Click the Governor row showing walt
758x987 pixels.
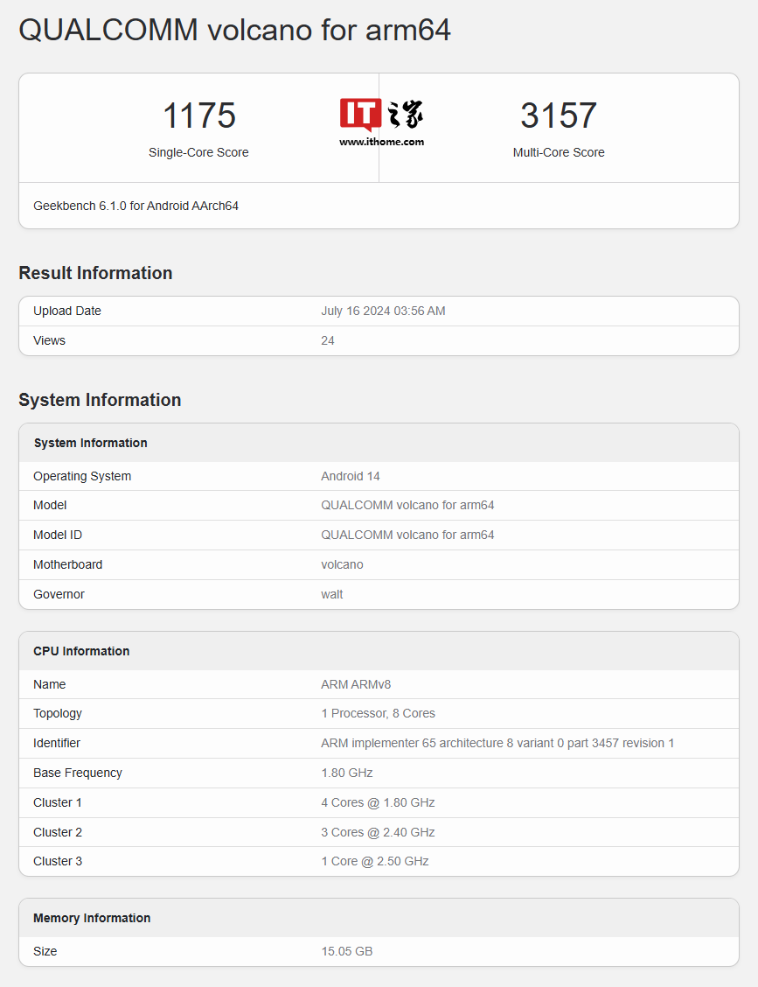(x=331, y=594)
